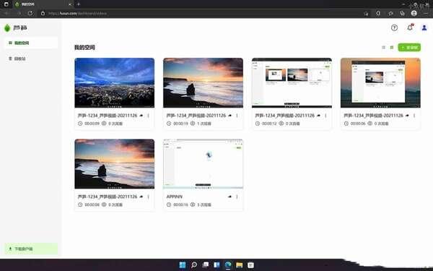Open File Explorer from the taskbar
Image resolution: width=433 pixels, height=271 pixels.
point(239,265)
